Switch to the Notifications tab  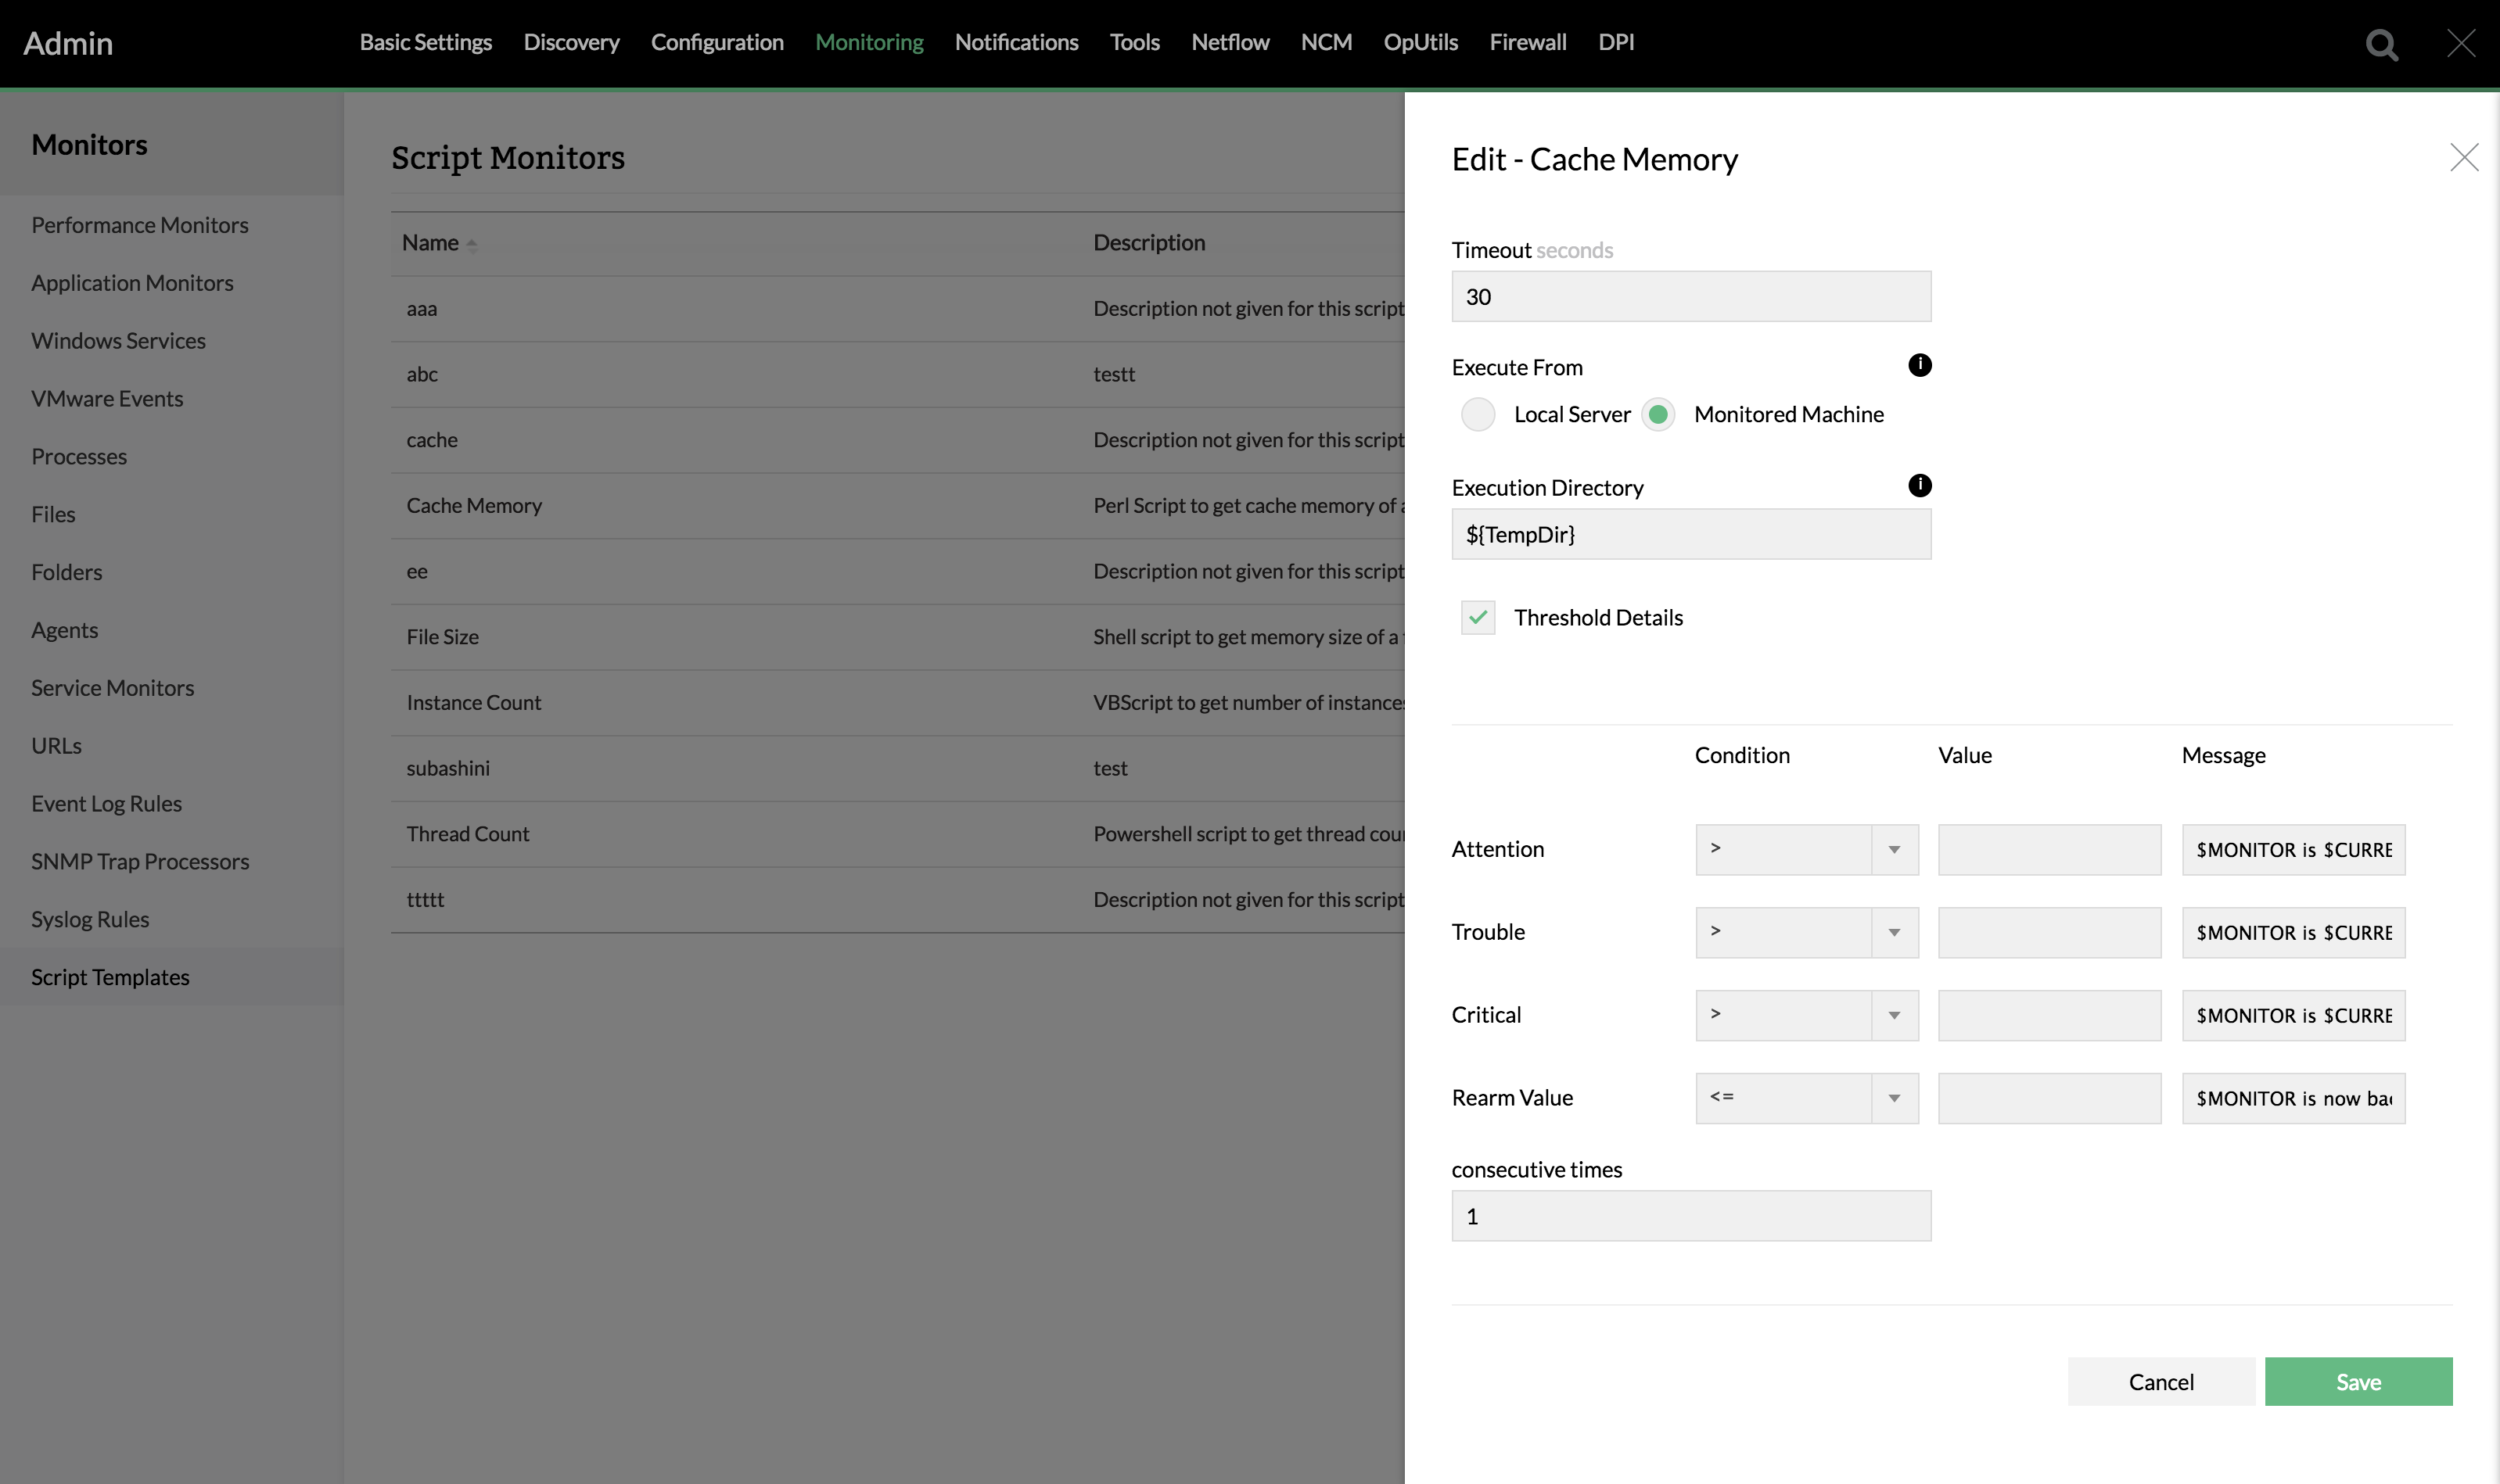[1016, 42]
